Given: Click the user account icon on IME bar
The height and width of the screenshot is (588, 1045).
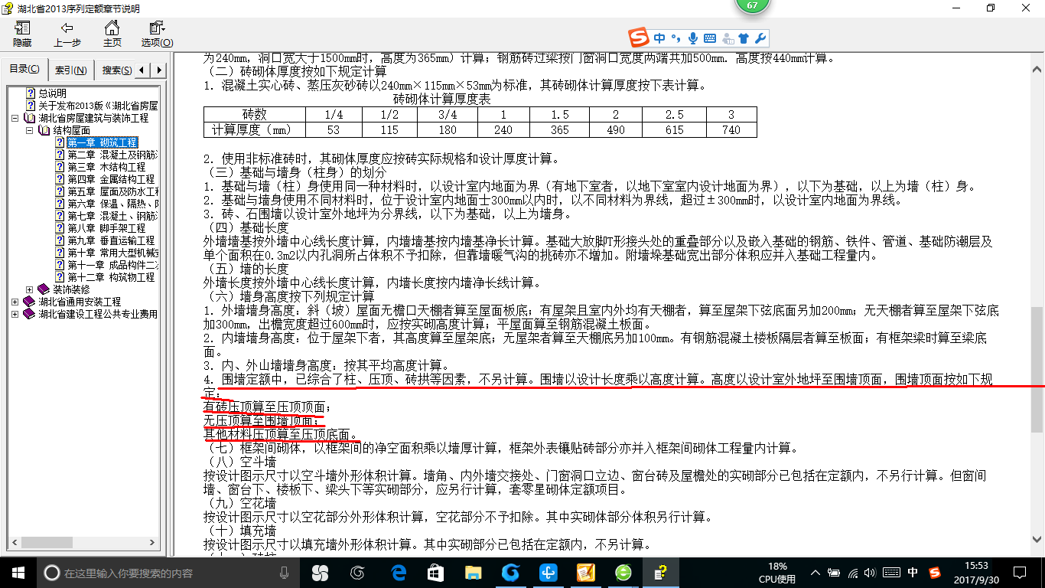Looking at the screenshot, I should pyautogui.click(x=728, y=38).
